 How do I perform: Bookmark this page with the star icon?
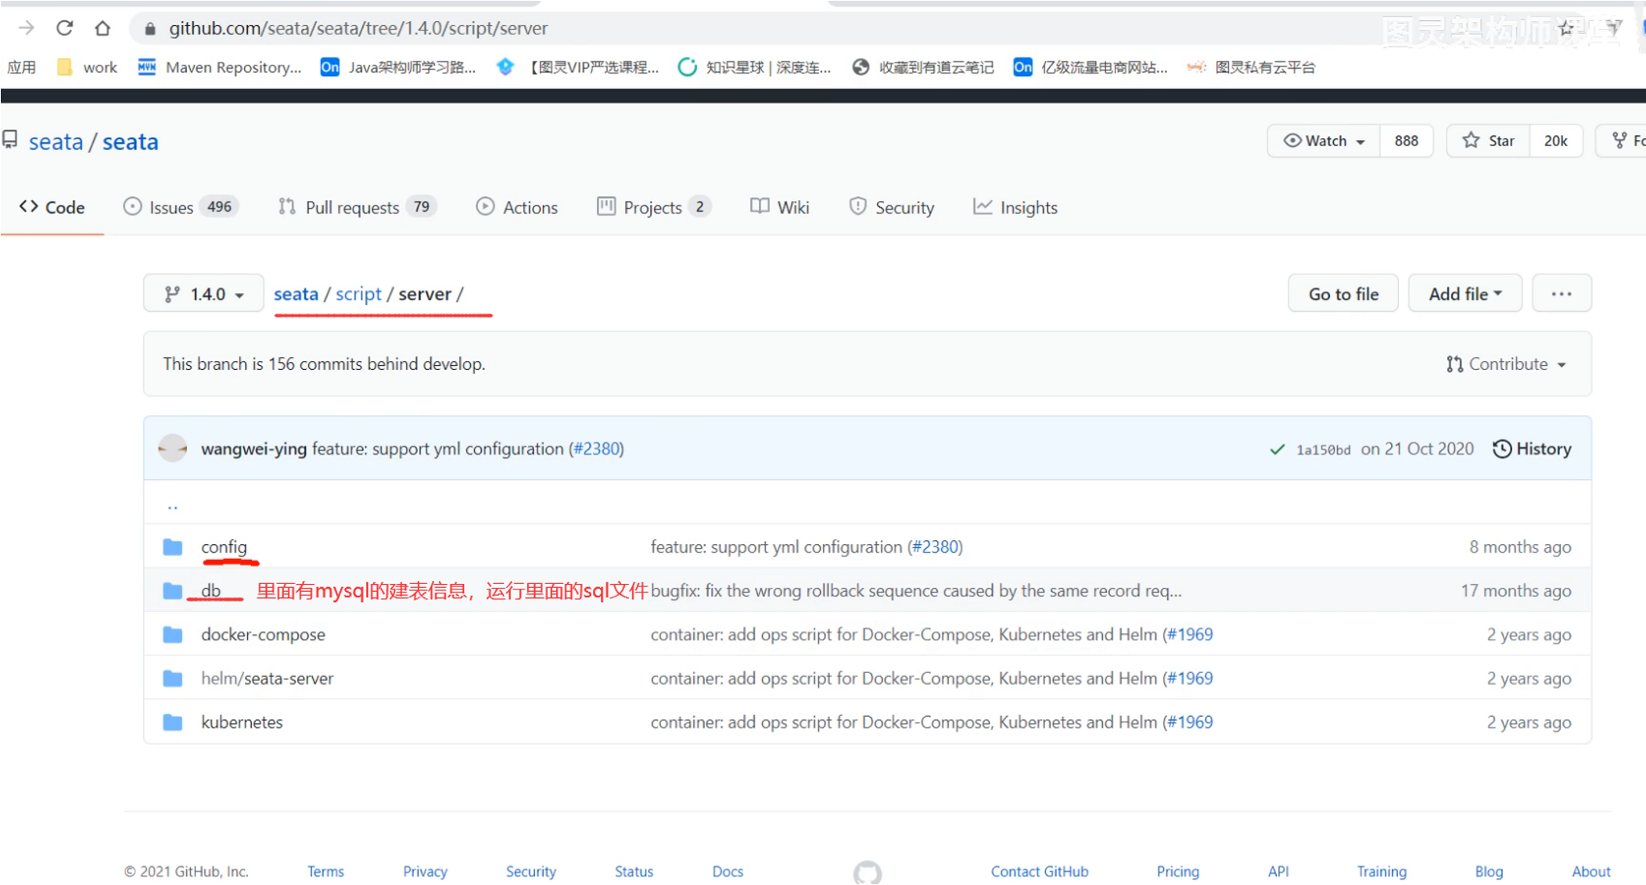[x=1565, y=29]
